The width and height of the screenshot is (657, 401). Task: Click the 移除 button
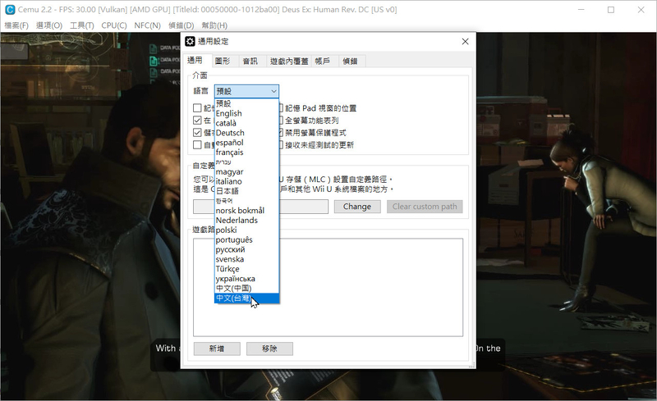pos(269,349)
